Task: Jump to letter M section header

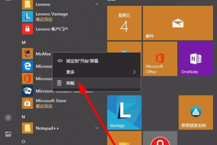Action: click(x=24, y=42)
